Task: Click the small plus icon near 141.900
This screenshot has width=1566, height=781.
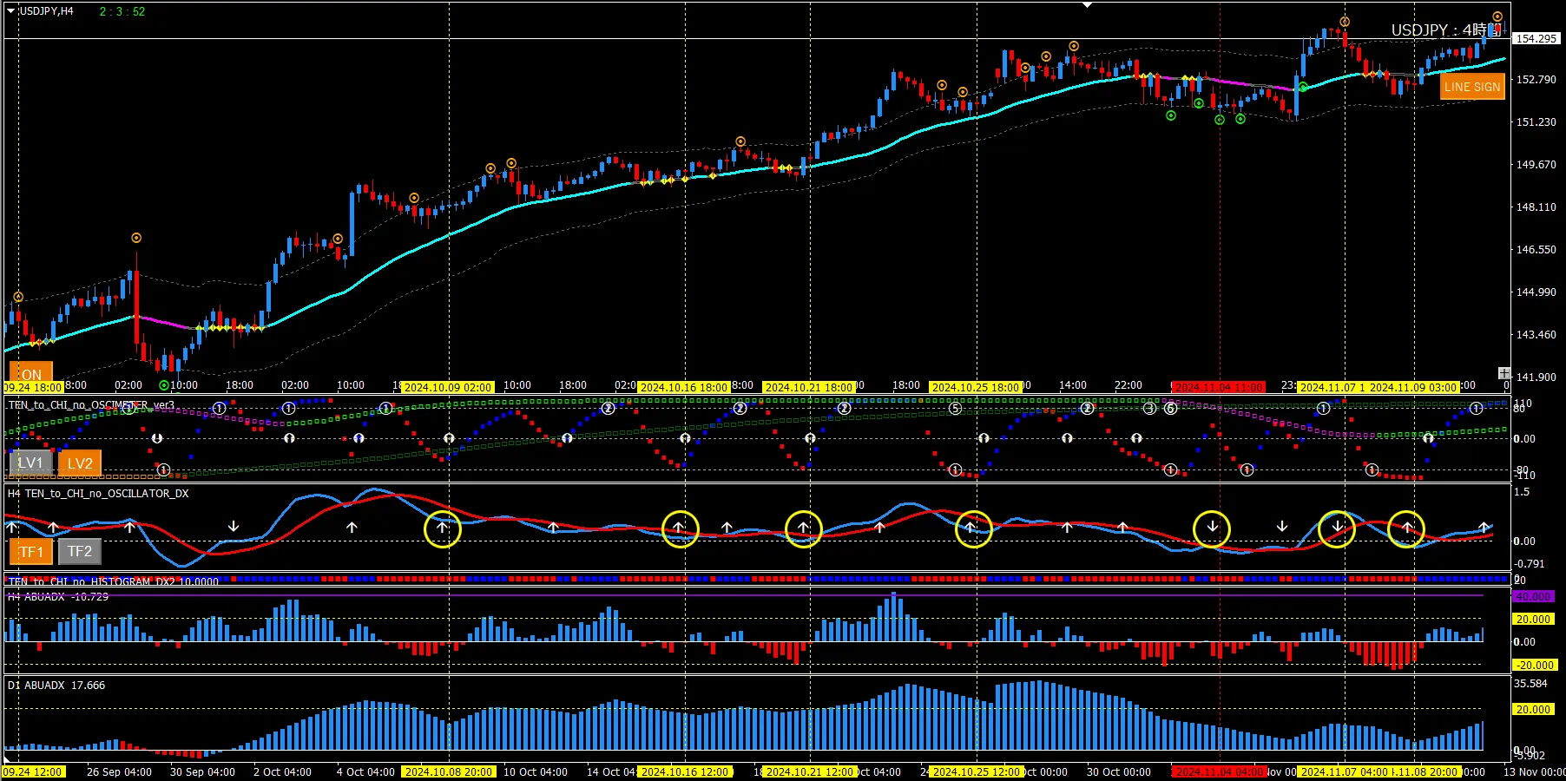Action: pyautogui.click(x=1503, y=373)
